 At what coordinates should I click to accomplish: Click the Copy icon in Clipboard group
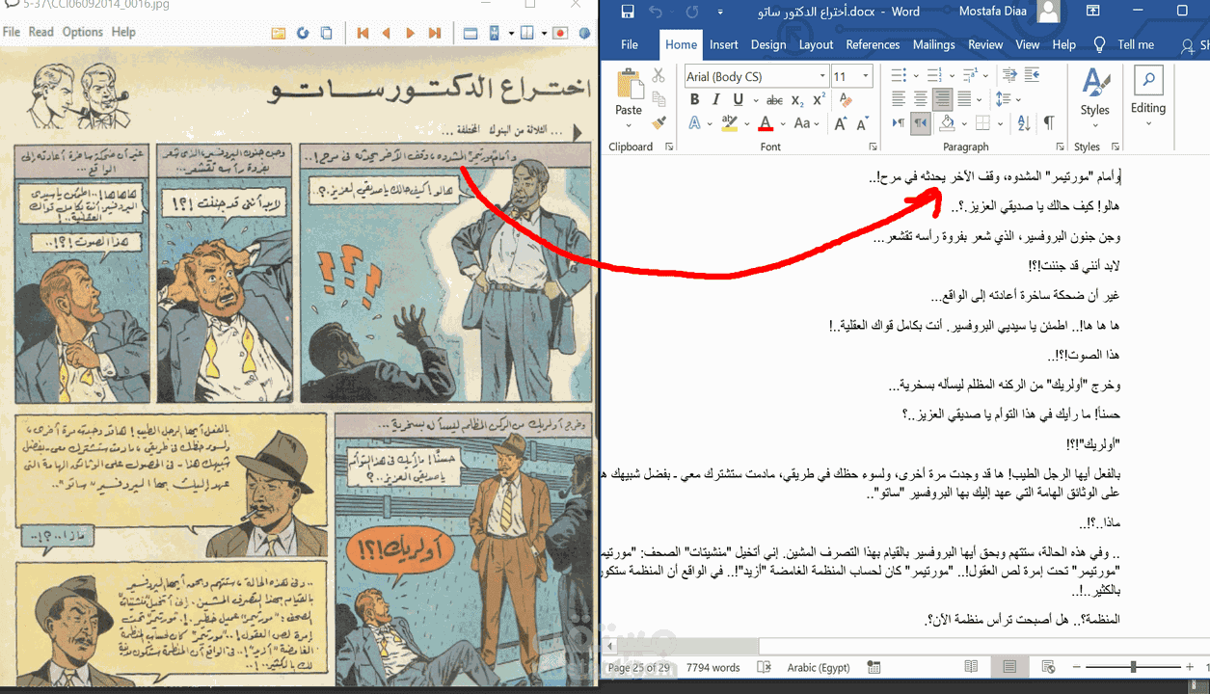(x=659, y=99)
